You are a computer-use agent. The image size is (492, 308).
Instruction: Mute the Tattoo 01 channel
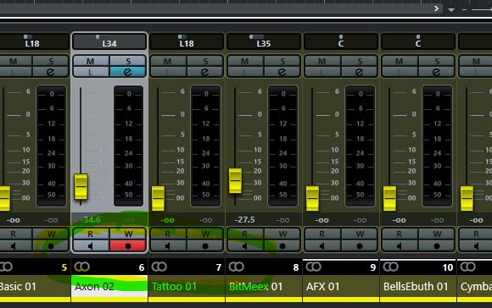point(168,61)
